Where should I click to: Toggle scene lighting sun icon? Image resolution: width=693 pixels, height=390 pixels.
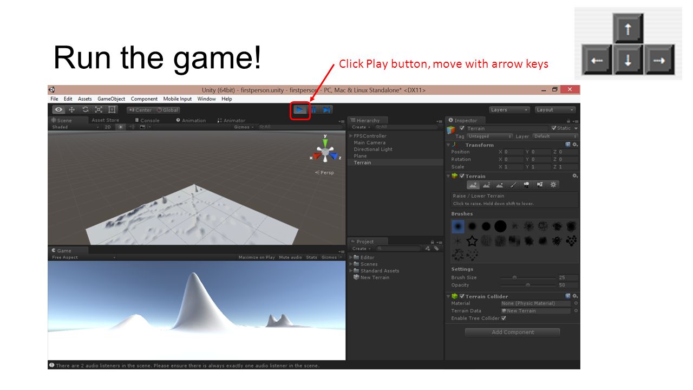pos(121,127)
